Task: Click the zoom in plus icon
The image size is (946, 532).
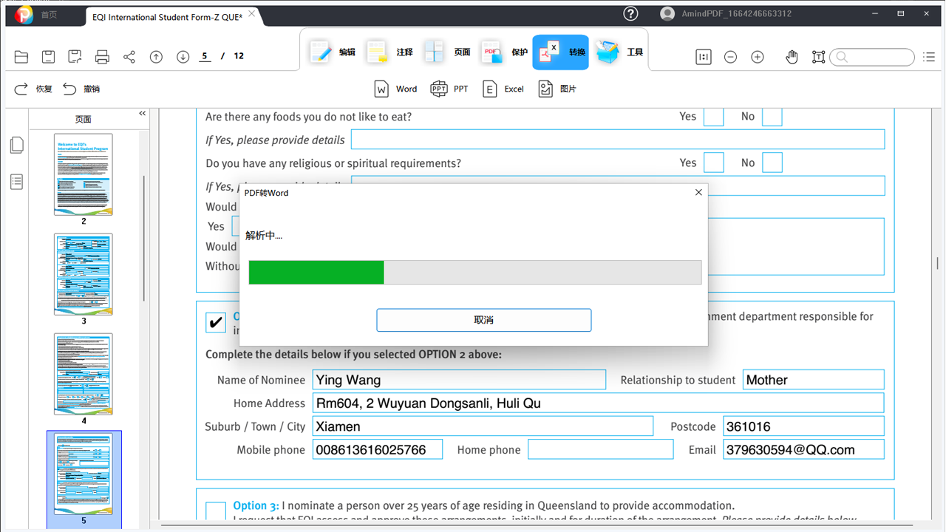Action: 758,57
